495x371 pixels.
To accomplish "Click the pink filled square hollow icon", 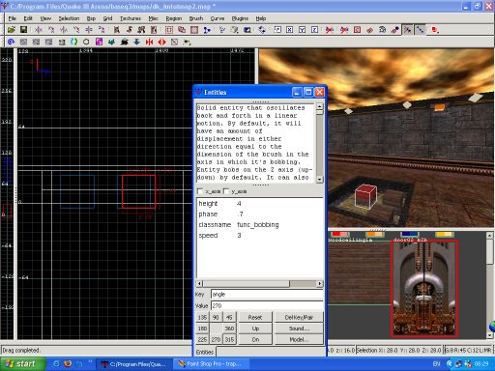I will (194, 30).
